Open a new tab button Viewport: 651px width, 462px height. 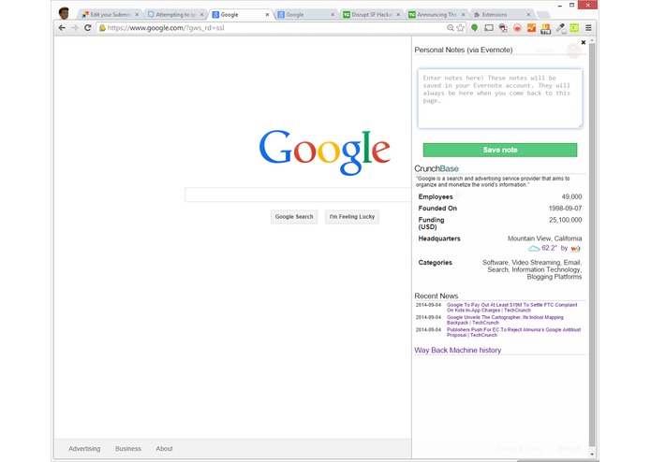coord(543,15)
